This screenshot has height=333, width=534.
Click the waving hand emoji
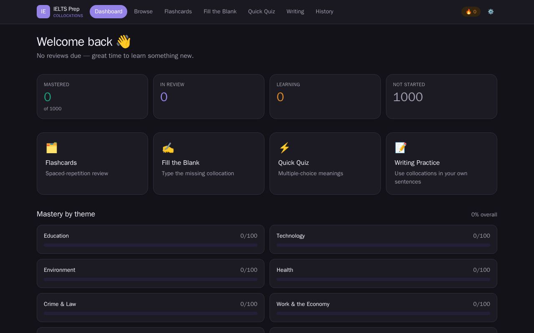pos(123,42)
